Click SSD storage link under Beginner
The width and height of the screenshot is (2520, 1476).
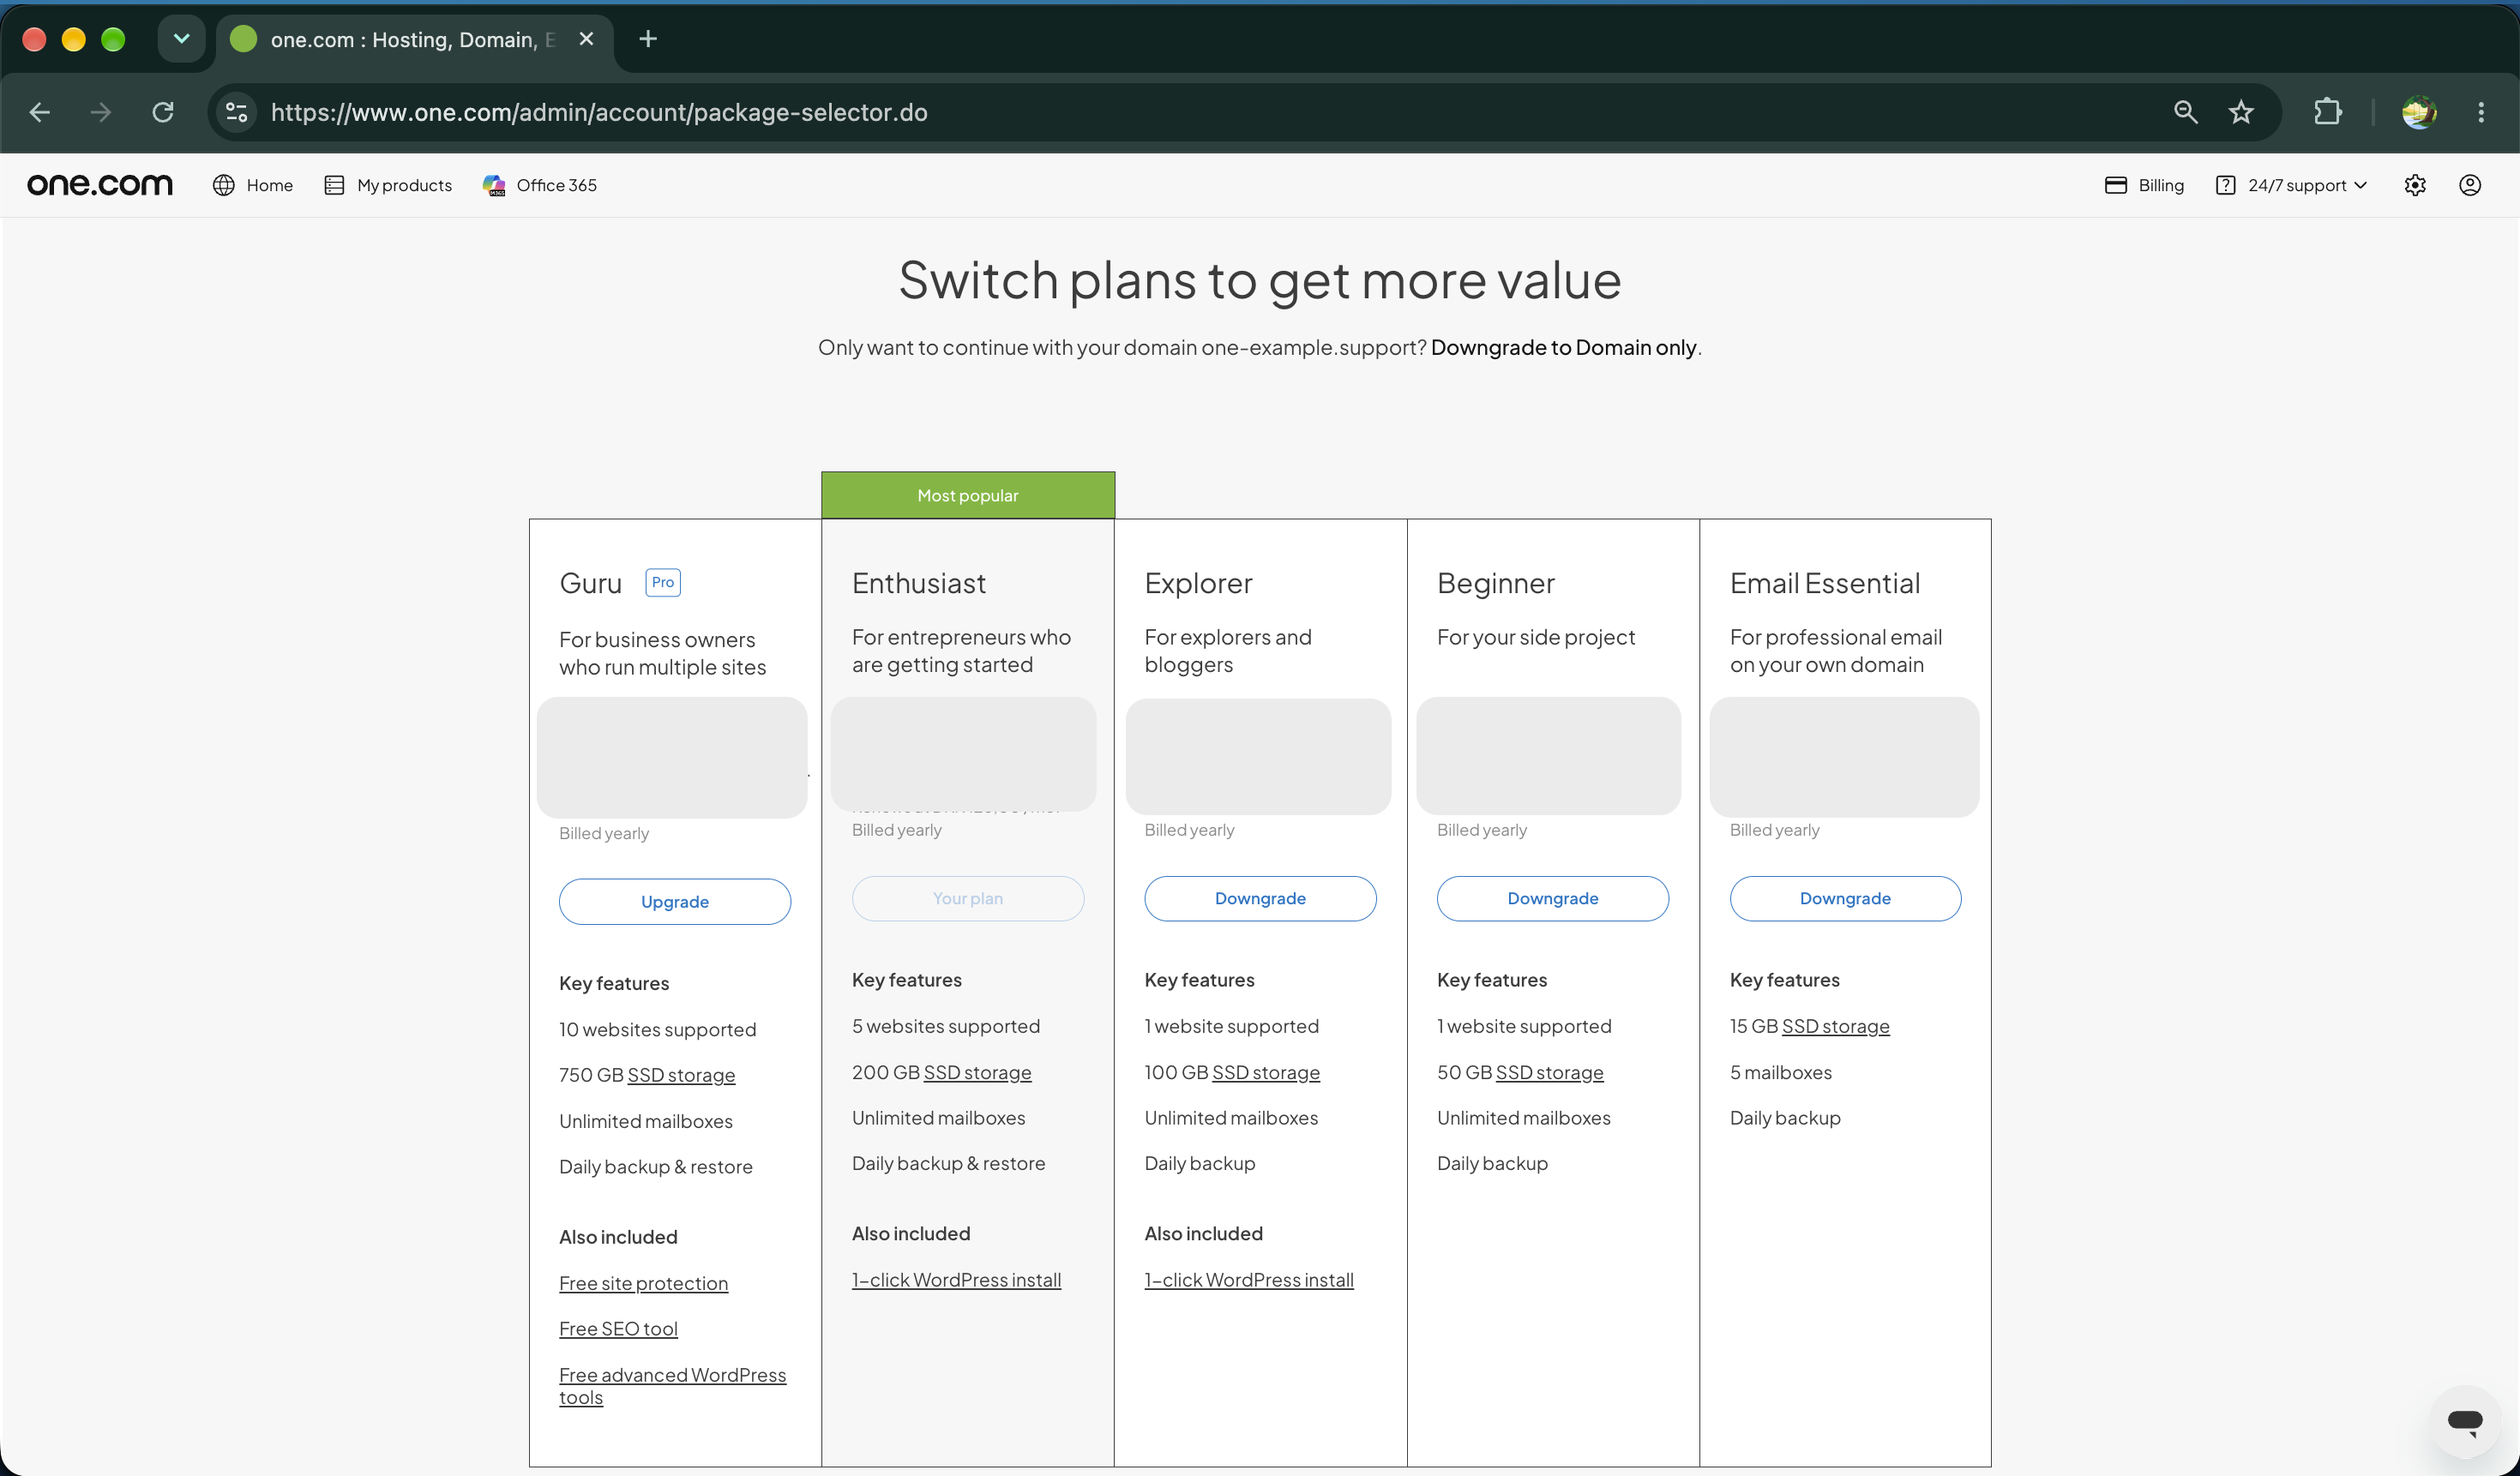tap(1549, 1072)
